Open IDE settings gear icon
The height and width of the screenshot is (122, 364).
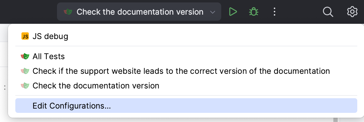click(x=352, y=12)
